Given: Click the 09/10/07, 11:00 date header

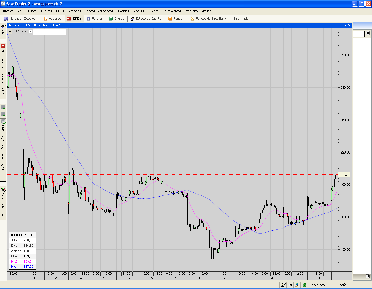Looking at the screenshot, I should (x=22, y=235).
